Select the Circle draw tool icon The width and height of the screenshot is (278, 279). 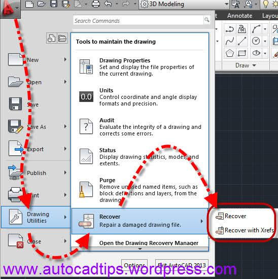point(256,41)
